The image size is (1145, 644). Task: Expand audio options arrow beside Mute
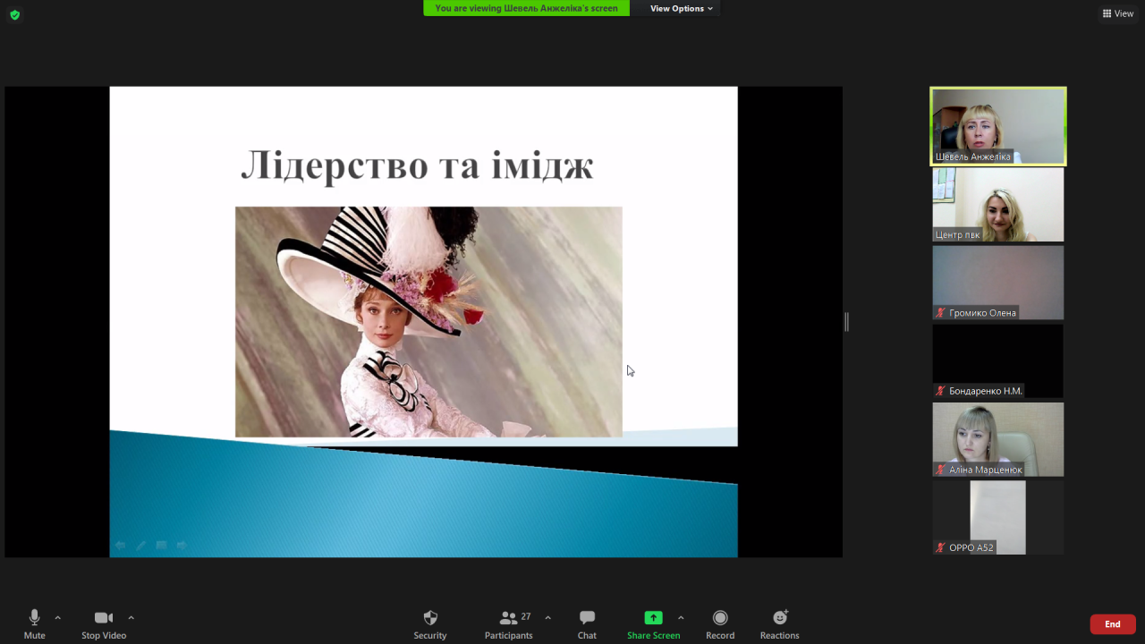coord(58,617)
